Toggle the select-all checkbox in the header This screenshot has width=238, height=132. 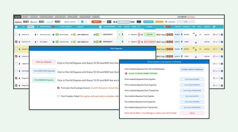coord(16,27)
